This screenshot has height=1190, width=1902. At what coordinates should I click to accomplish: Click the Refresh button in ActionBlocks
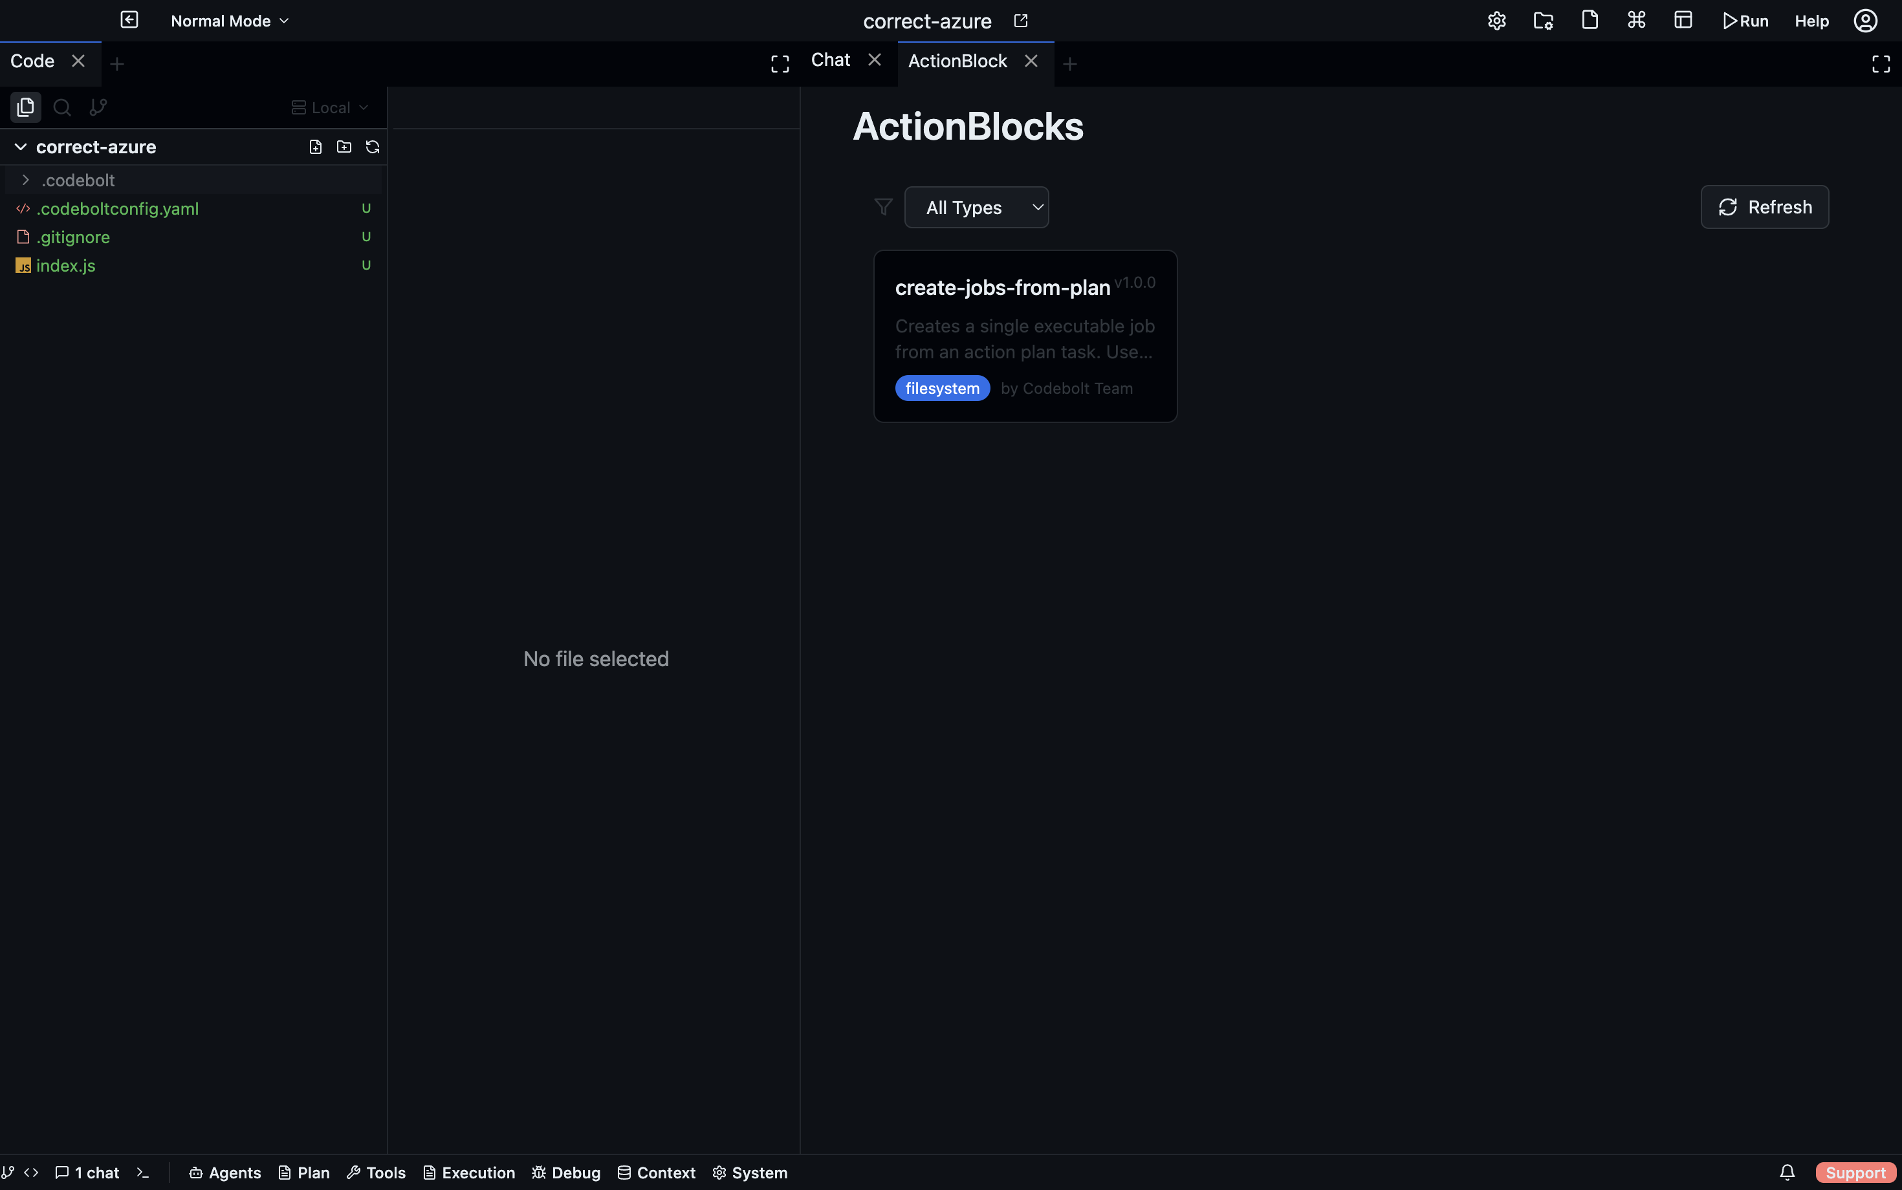click(1764, 206)
